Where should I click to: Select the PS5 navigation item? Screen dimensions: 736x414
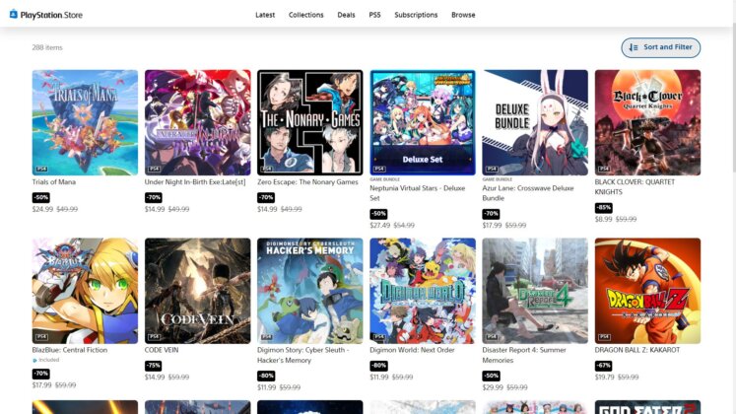[374, 15]
